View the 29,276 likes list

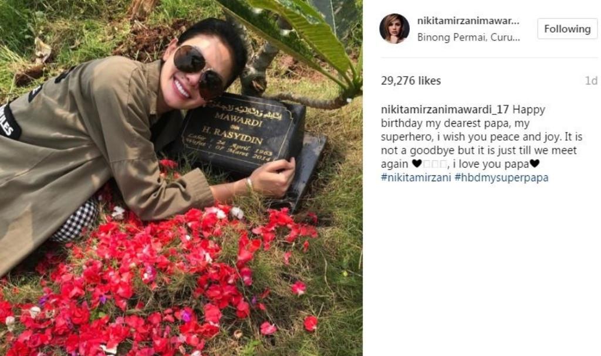click(x=411, y=80)
